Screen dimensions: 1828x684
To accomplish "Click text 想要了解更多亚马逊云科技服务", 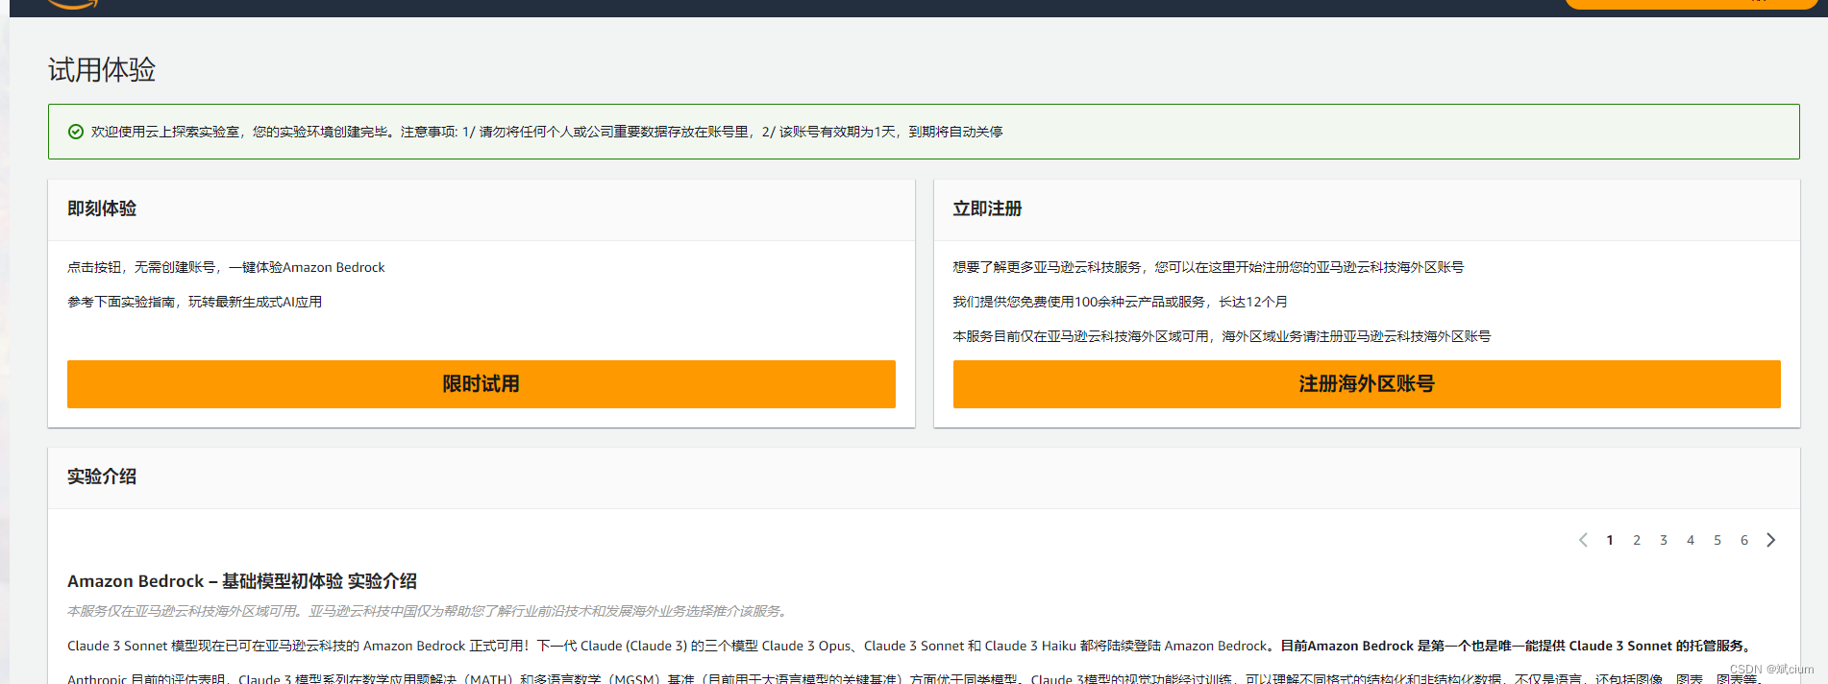I will (1047, 267).
